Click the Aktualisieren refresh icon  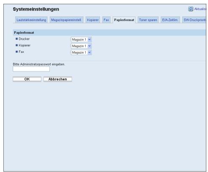191,9
